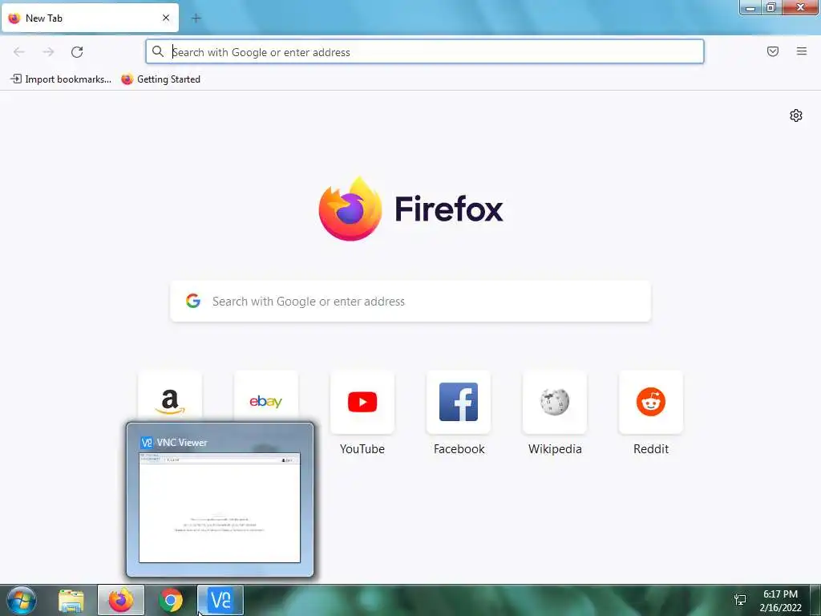Screen dimensions: 821x616
Task: Click the Firefox logo on page
Action: (x=411, y=209)
